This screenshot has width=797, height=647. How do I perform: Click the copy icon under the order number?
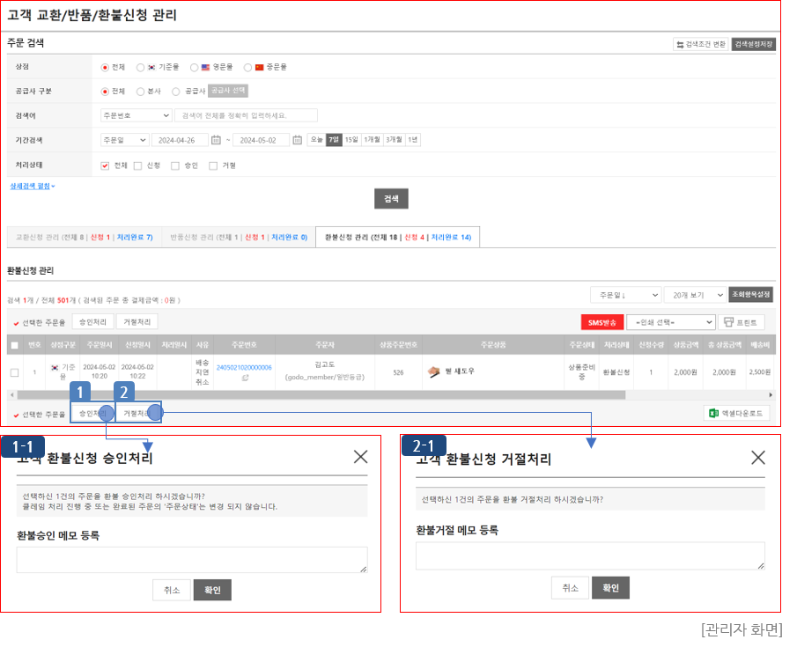tap(246, 378)
